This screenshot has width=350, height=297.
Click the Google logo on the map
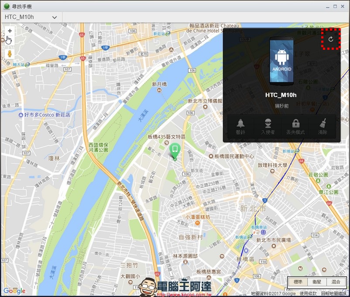coord(14,290)
